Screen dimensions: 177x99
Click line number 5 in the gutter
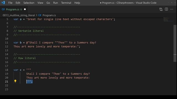click(7, 19)
